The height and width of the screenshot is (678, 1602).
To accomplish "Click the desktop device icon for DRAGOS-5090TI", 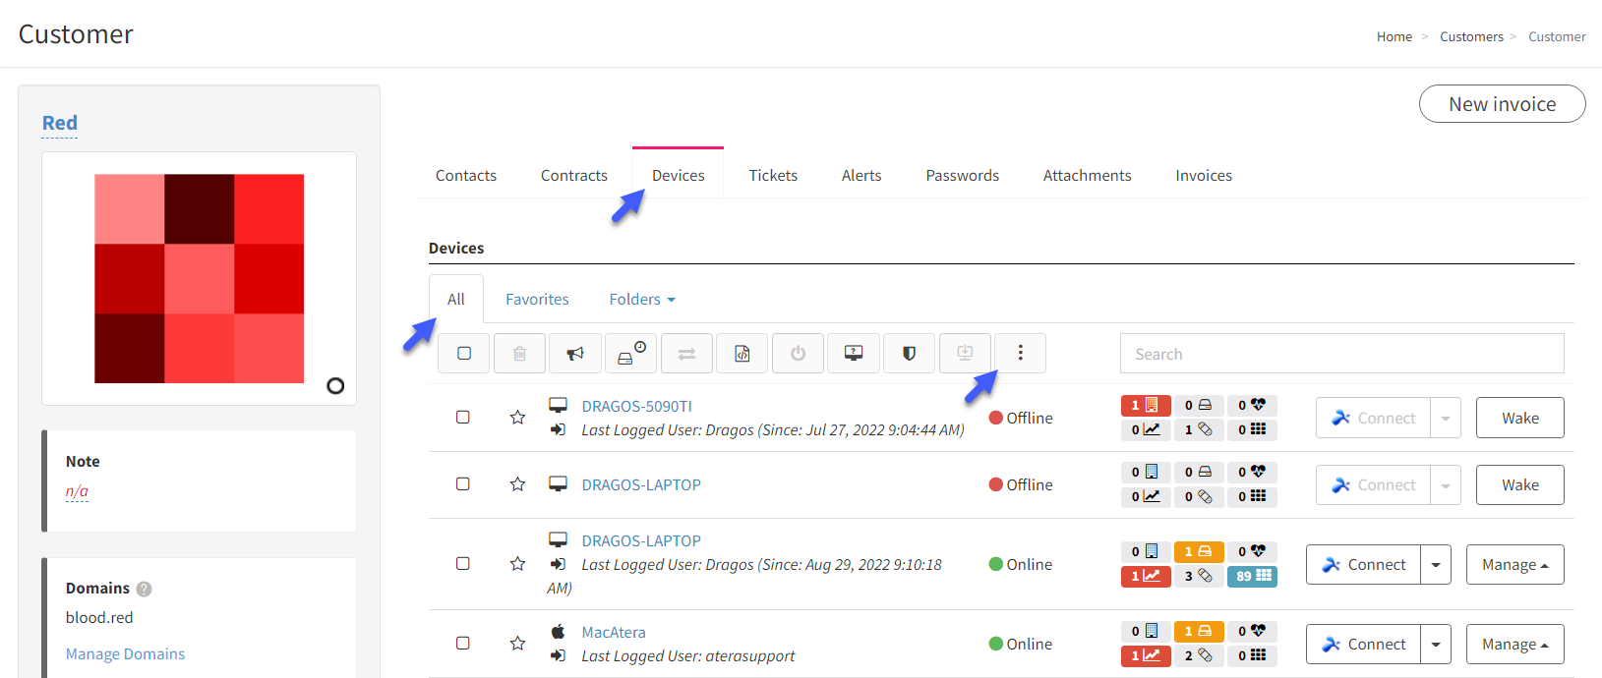I will (x=558, y=405).
